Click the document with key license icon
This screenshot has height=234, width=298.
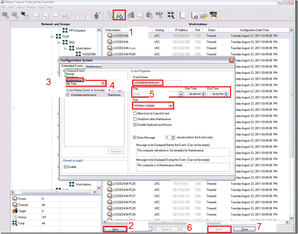point(204,15)
